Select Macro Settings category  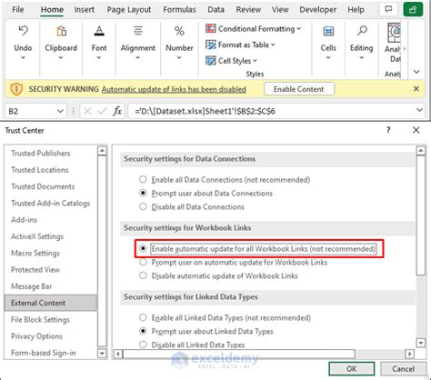coord(35,253)
